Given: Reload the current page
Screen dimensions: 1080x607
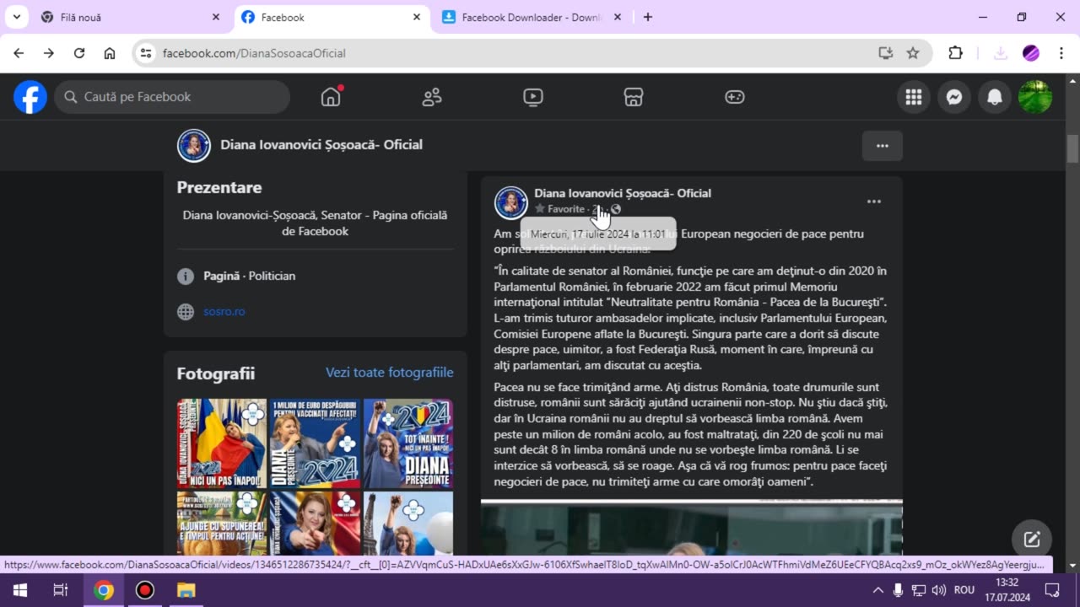Looking at the screenshot, I should point(79,53).
